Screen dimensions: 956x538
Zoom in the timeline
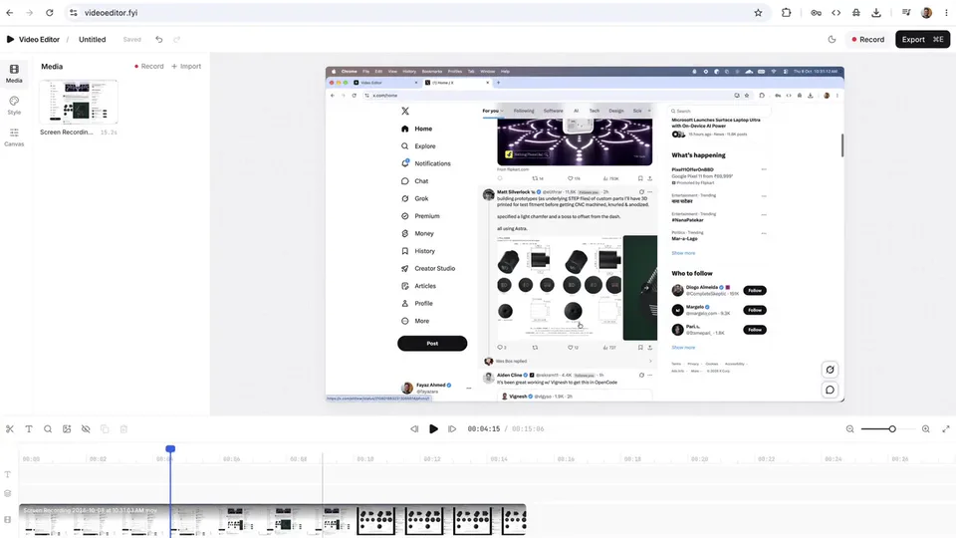tap(925, 428)
